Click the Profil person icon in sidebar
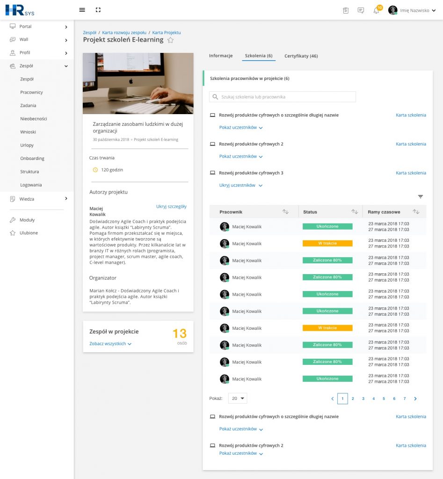This screenshot has width=443, height=479. tap(13, 52)
